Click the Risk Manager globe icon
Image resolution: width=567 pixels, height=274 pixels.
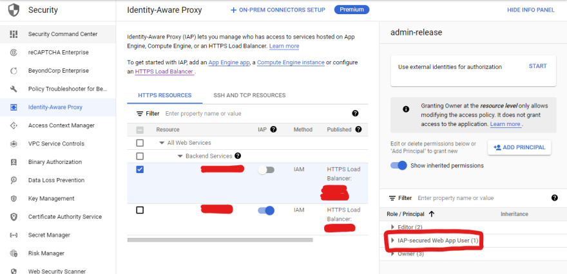pos(14,253)
